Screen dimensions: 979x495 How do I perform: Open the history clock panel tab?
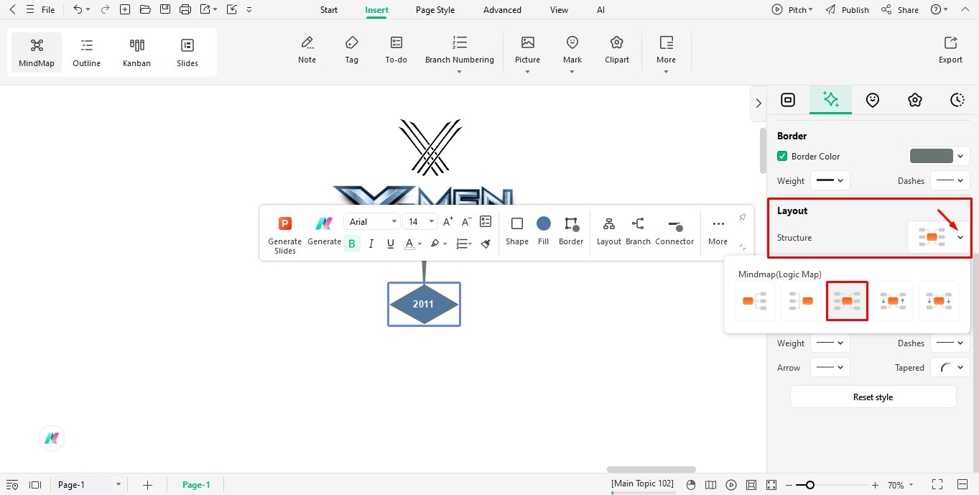(x=957, y=100)
